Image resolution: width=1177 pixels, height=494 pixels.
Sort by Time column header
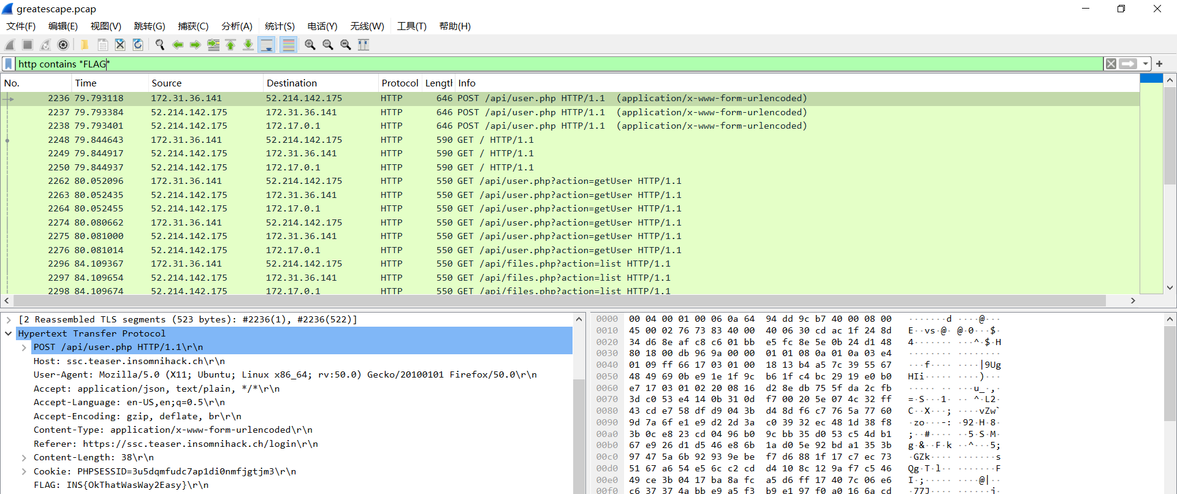pos(110,83)
